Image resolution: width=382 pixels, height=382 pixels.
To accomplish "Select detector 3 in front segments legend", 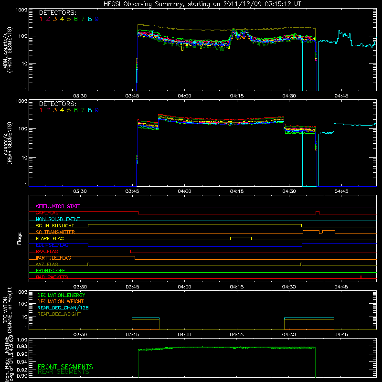I will point(55,19).
